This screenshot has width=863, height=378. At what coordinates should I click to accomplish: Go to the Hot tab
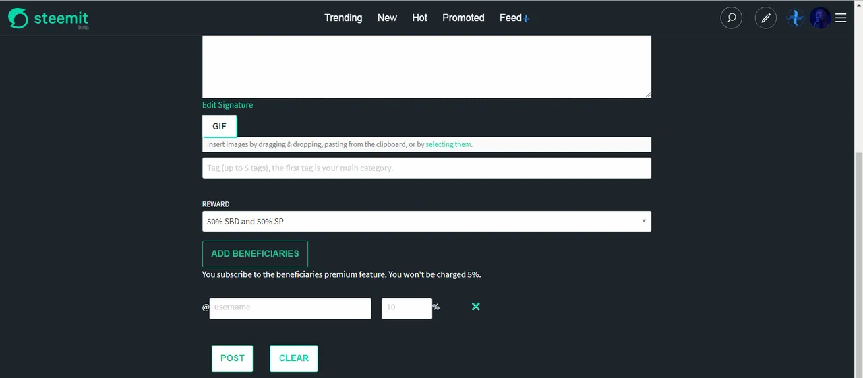coord(420,18)
